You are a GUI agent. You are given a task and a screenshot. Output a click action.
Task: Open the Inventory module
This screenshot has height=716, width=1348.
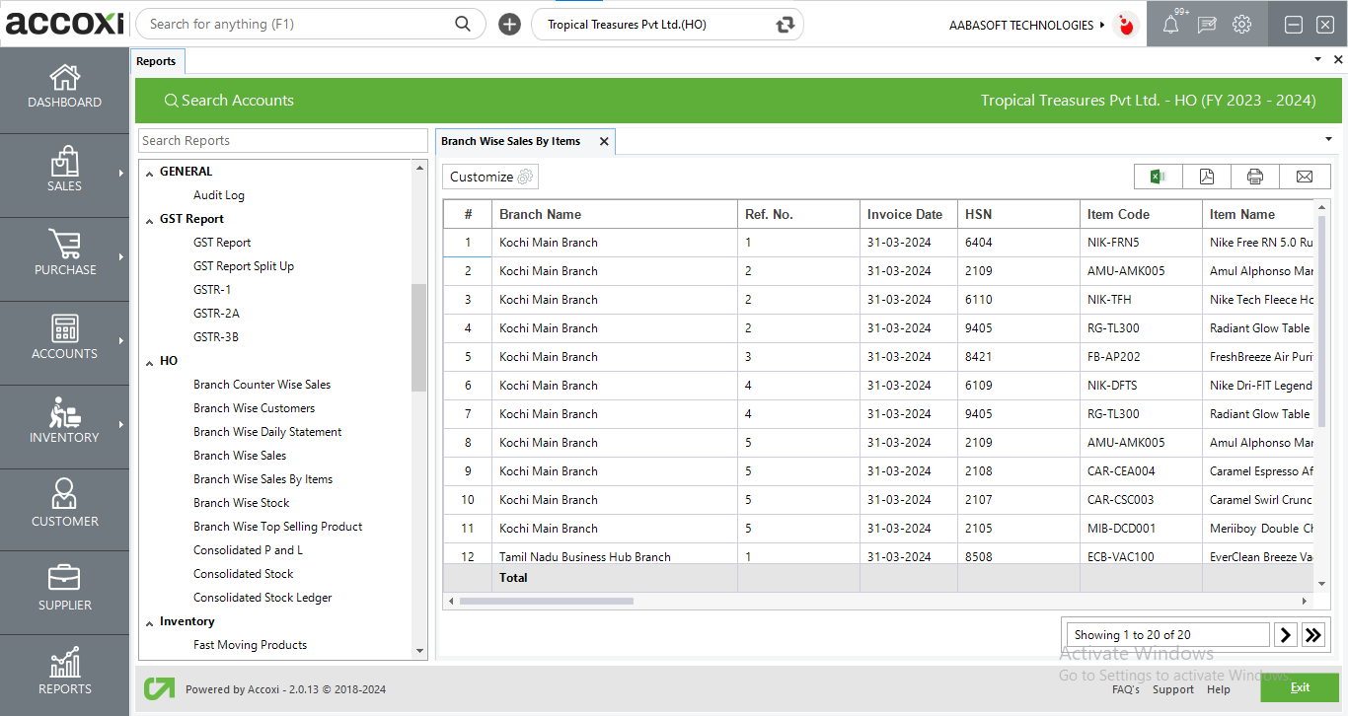click(64, 426)
